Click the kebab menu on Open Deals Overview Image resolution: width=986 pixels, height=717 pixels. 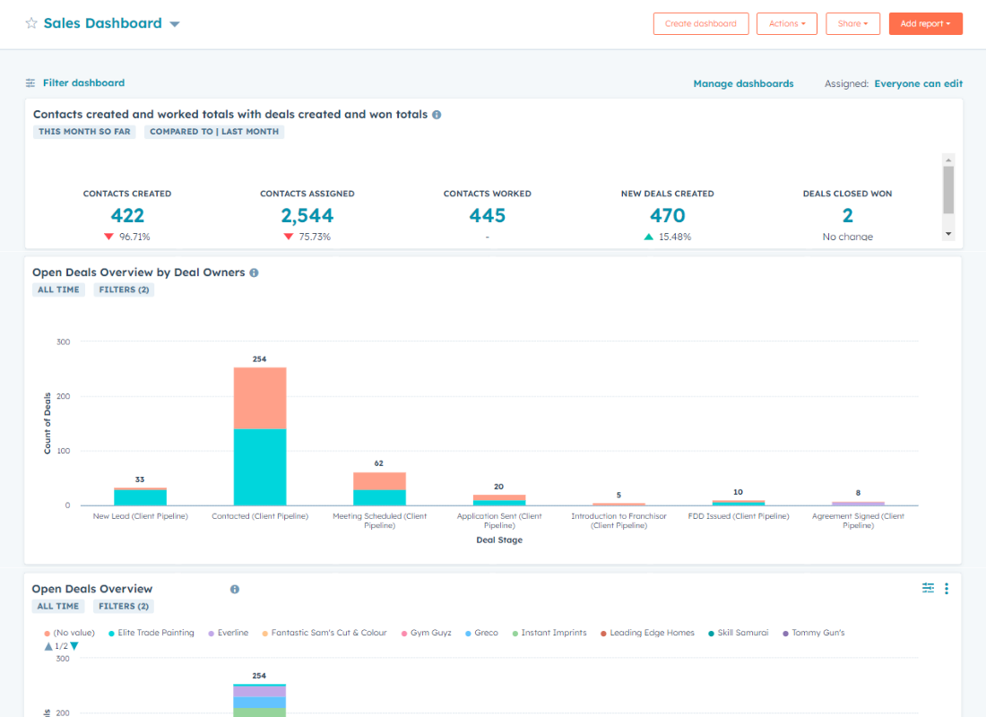click(947, 588)
